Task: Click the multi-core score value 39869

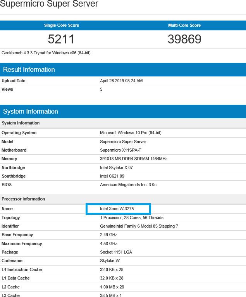Action: click(184, 39)
